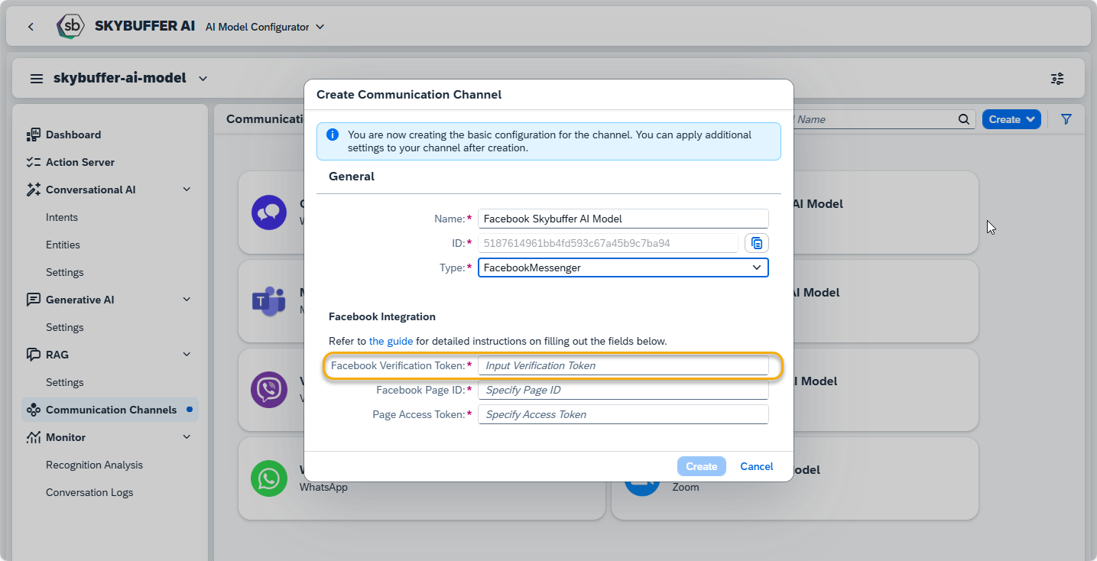The height and width of the screenshot is (561, 1097).
Task: Select Generative AI in the sidebar
Action: [80, 300]
